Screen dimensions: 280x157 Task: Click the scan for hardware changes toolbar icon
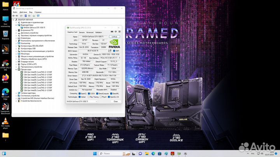coord(38,16)
